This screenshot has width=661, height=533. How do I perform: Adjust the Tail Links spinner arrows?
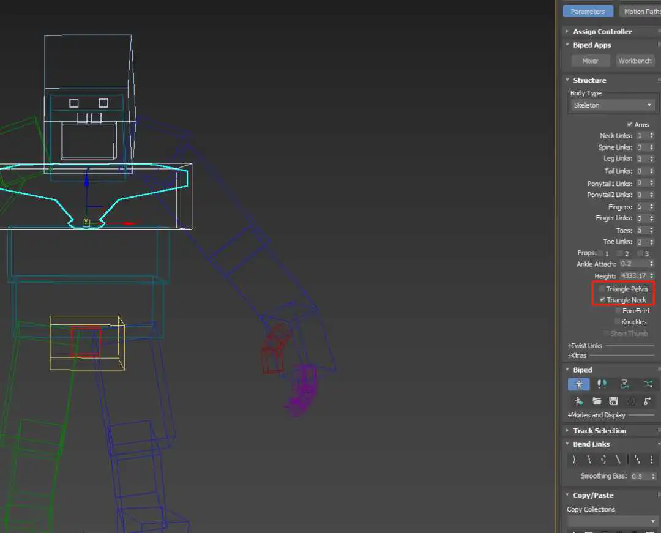(x=651, y=171)
